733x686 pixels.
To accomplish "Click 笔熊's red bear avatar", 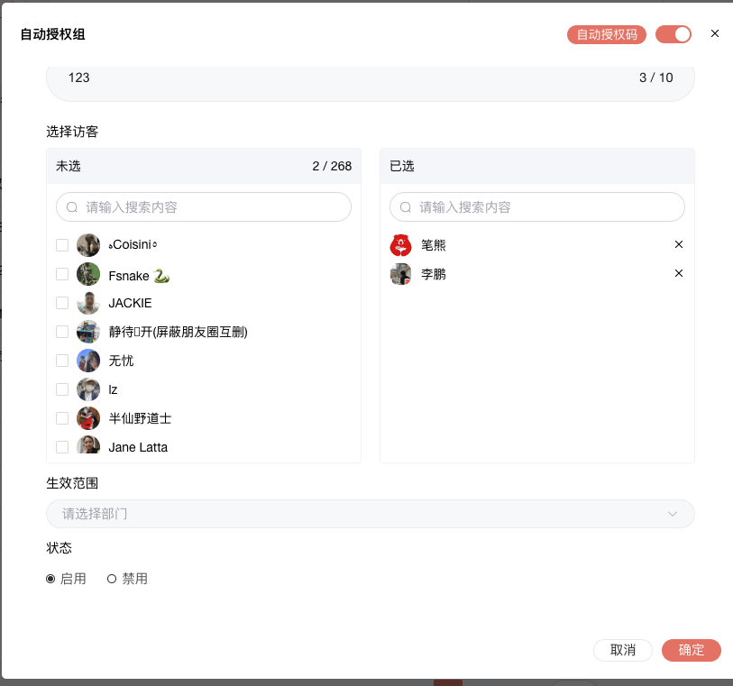I will coord(400,244).
